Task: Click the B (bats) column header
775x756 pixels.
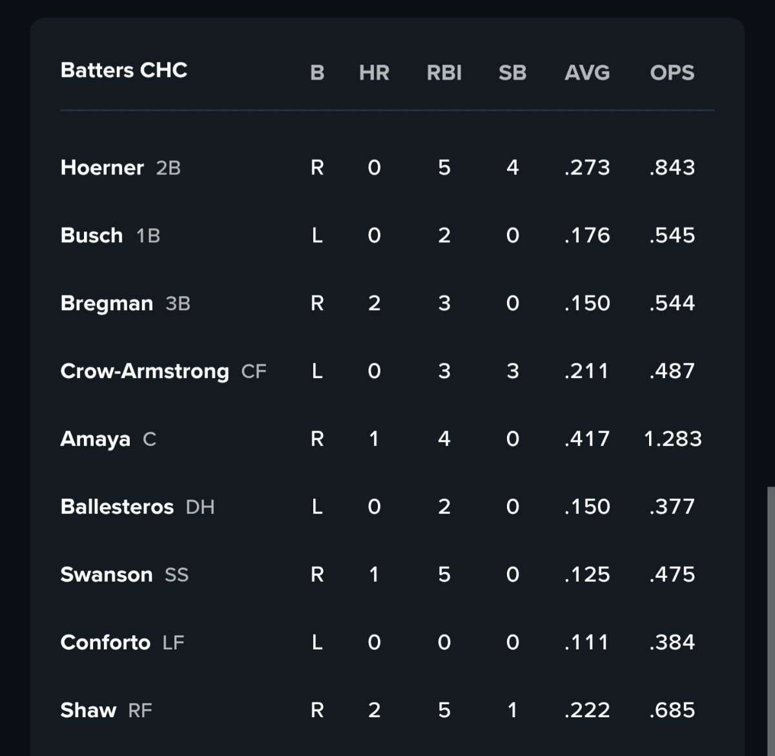Action: click(317, 72)
